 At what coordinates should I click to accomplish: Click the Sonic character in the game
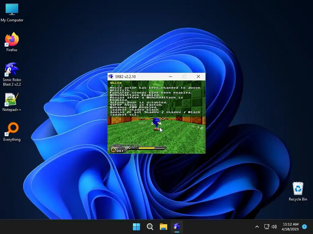click(156, 124)
